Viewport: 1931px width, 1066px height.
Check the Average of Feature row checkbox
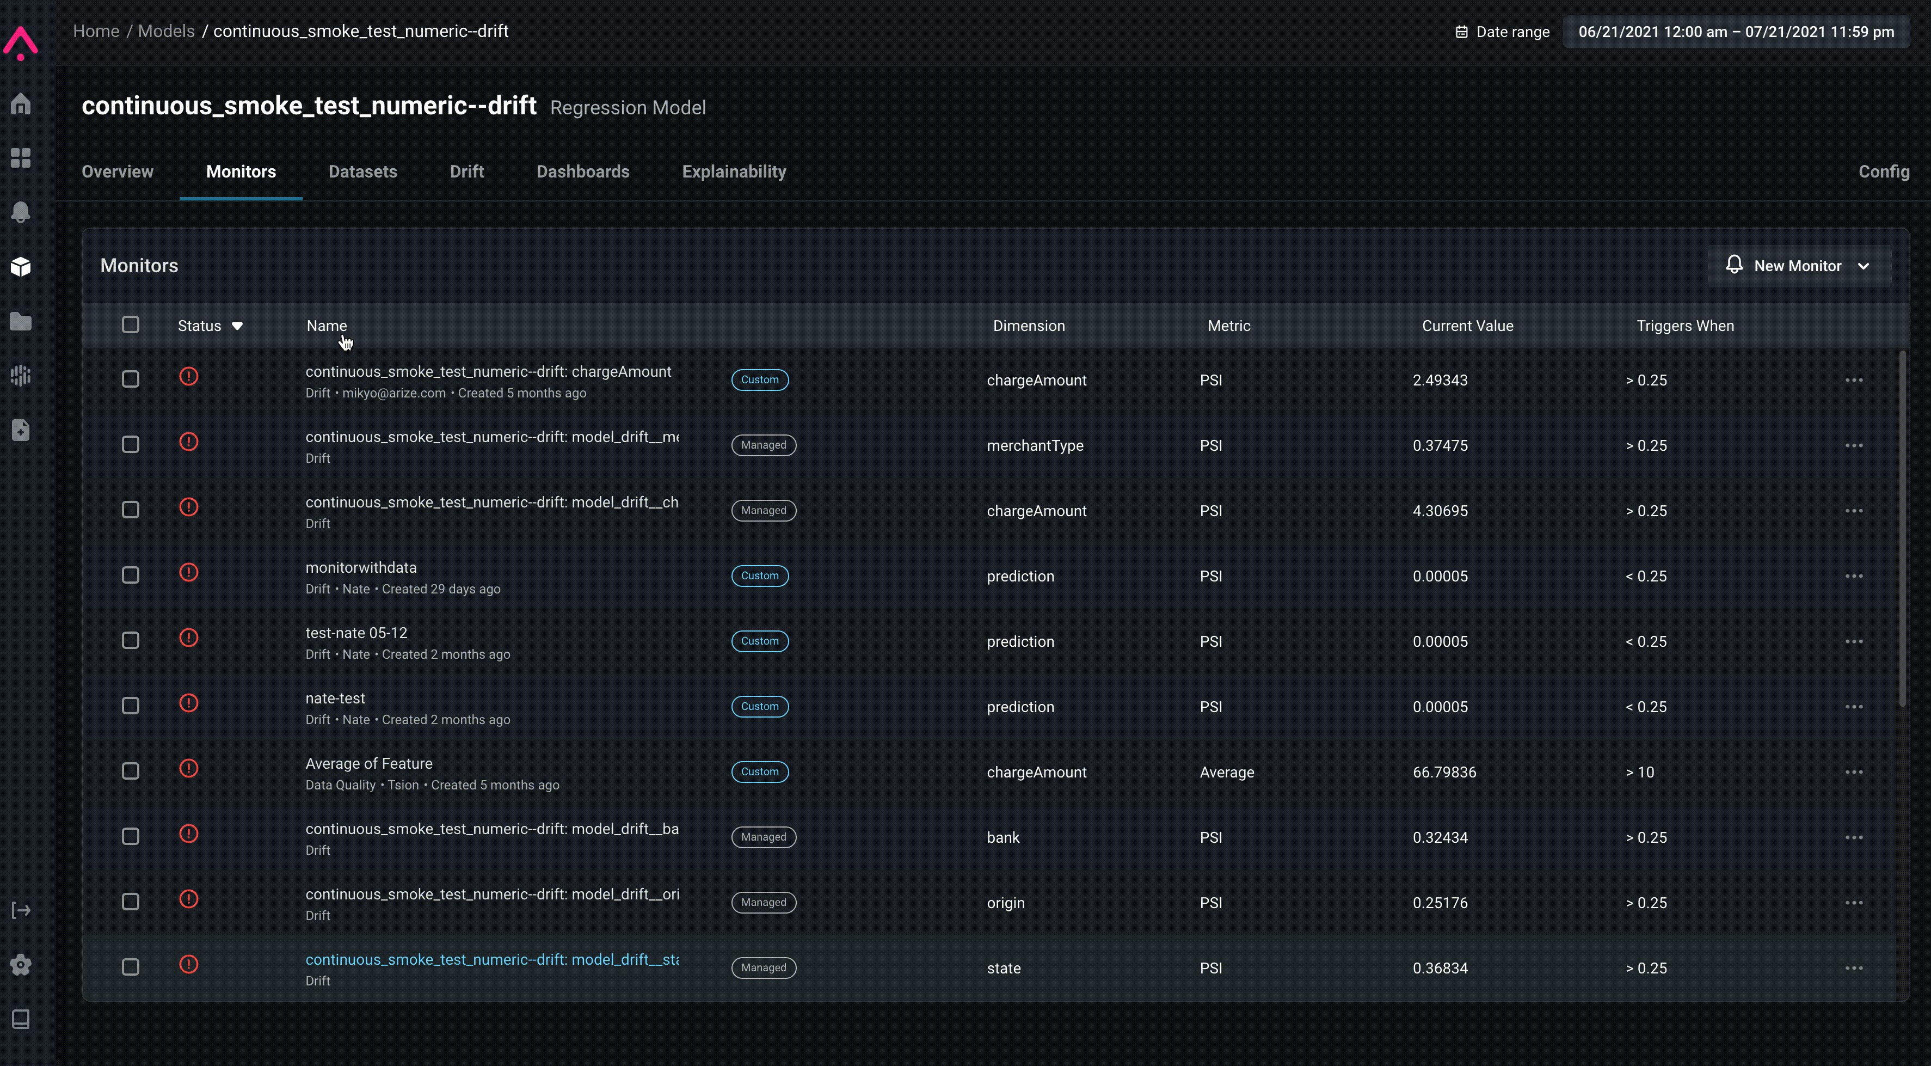pyautogui.click(x=131, y=770)
